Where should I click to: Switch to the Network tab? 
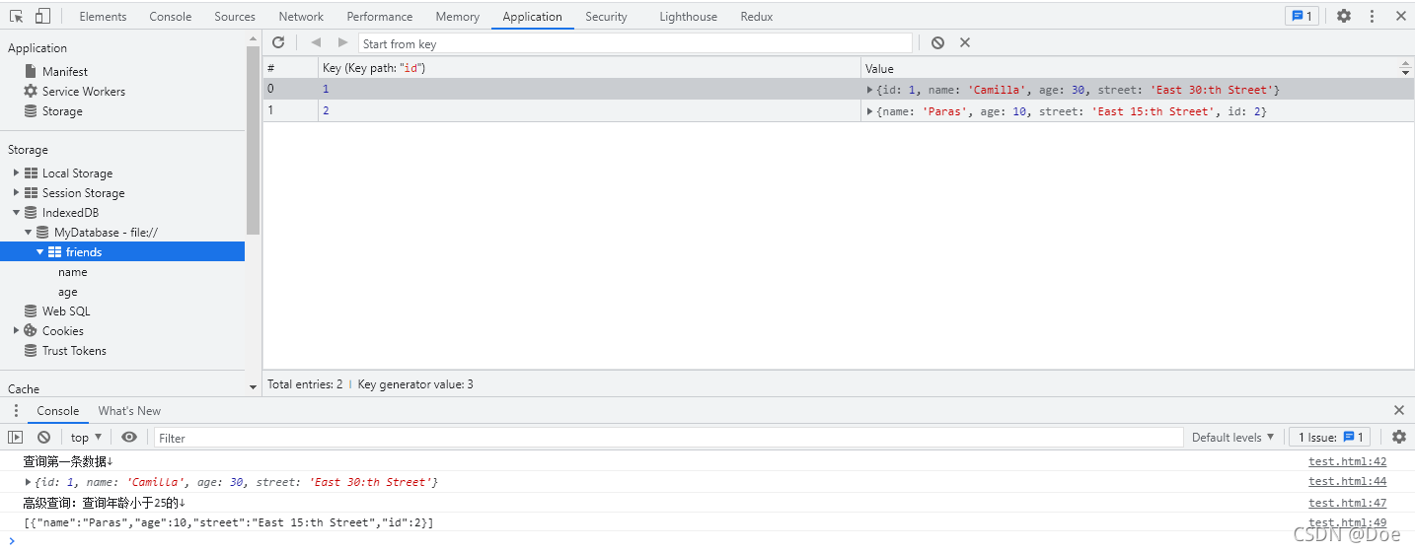point(301,16)
